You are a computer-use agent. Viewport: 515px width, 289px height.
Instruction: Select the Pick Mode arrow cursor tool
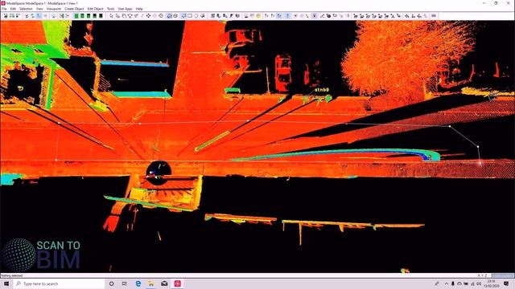tap(111, 16)
